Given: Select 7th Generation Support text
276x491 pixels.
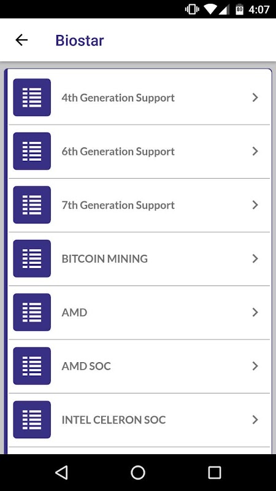Looking at the screenshot, I should [118, 206].
